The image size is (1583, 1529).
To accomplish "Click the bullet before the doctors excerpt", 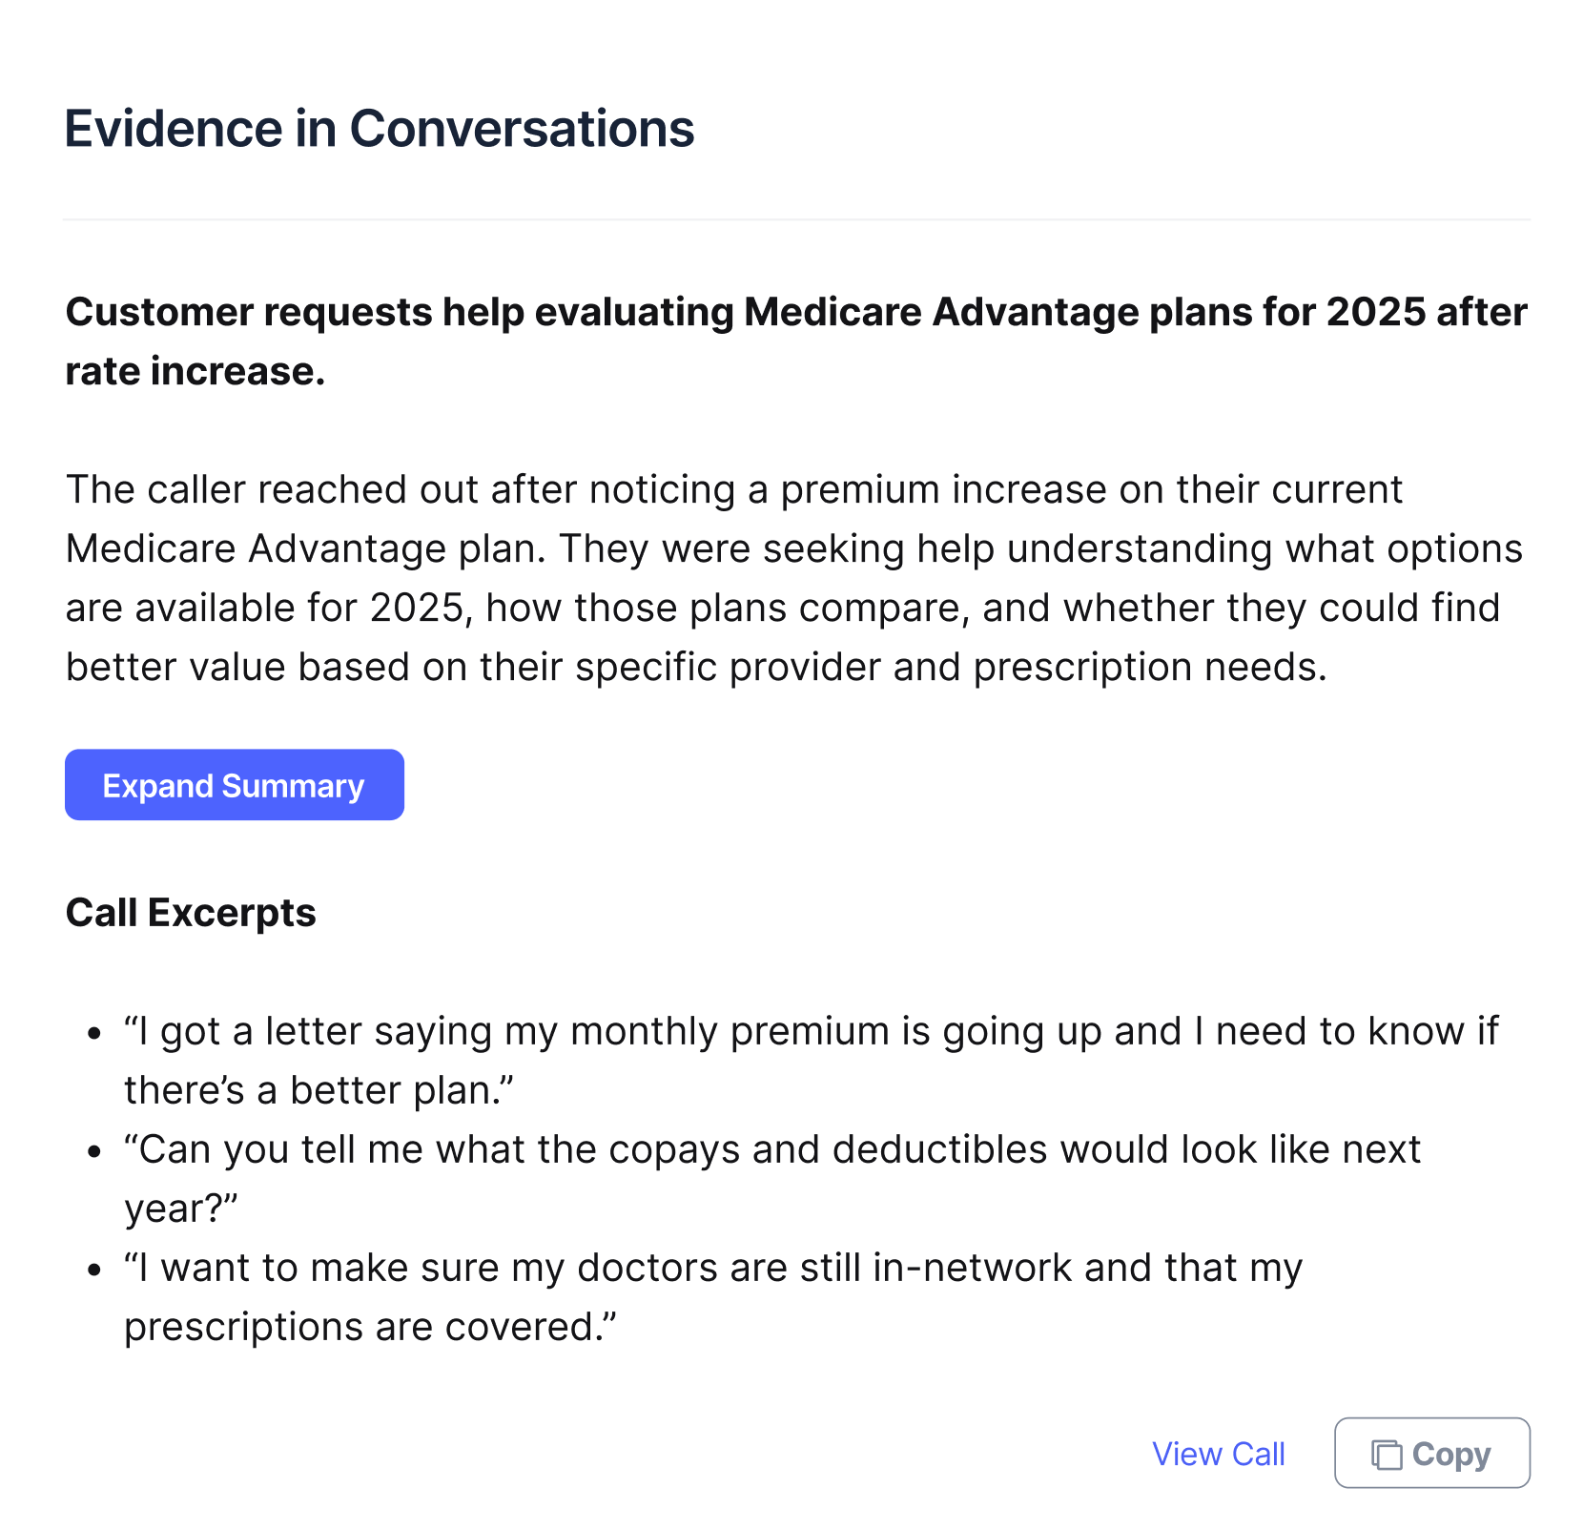I will tap(93, 1270).
